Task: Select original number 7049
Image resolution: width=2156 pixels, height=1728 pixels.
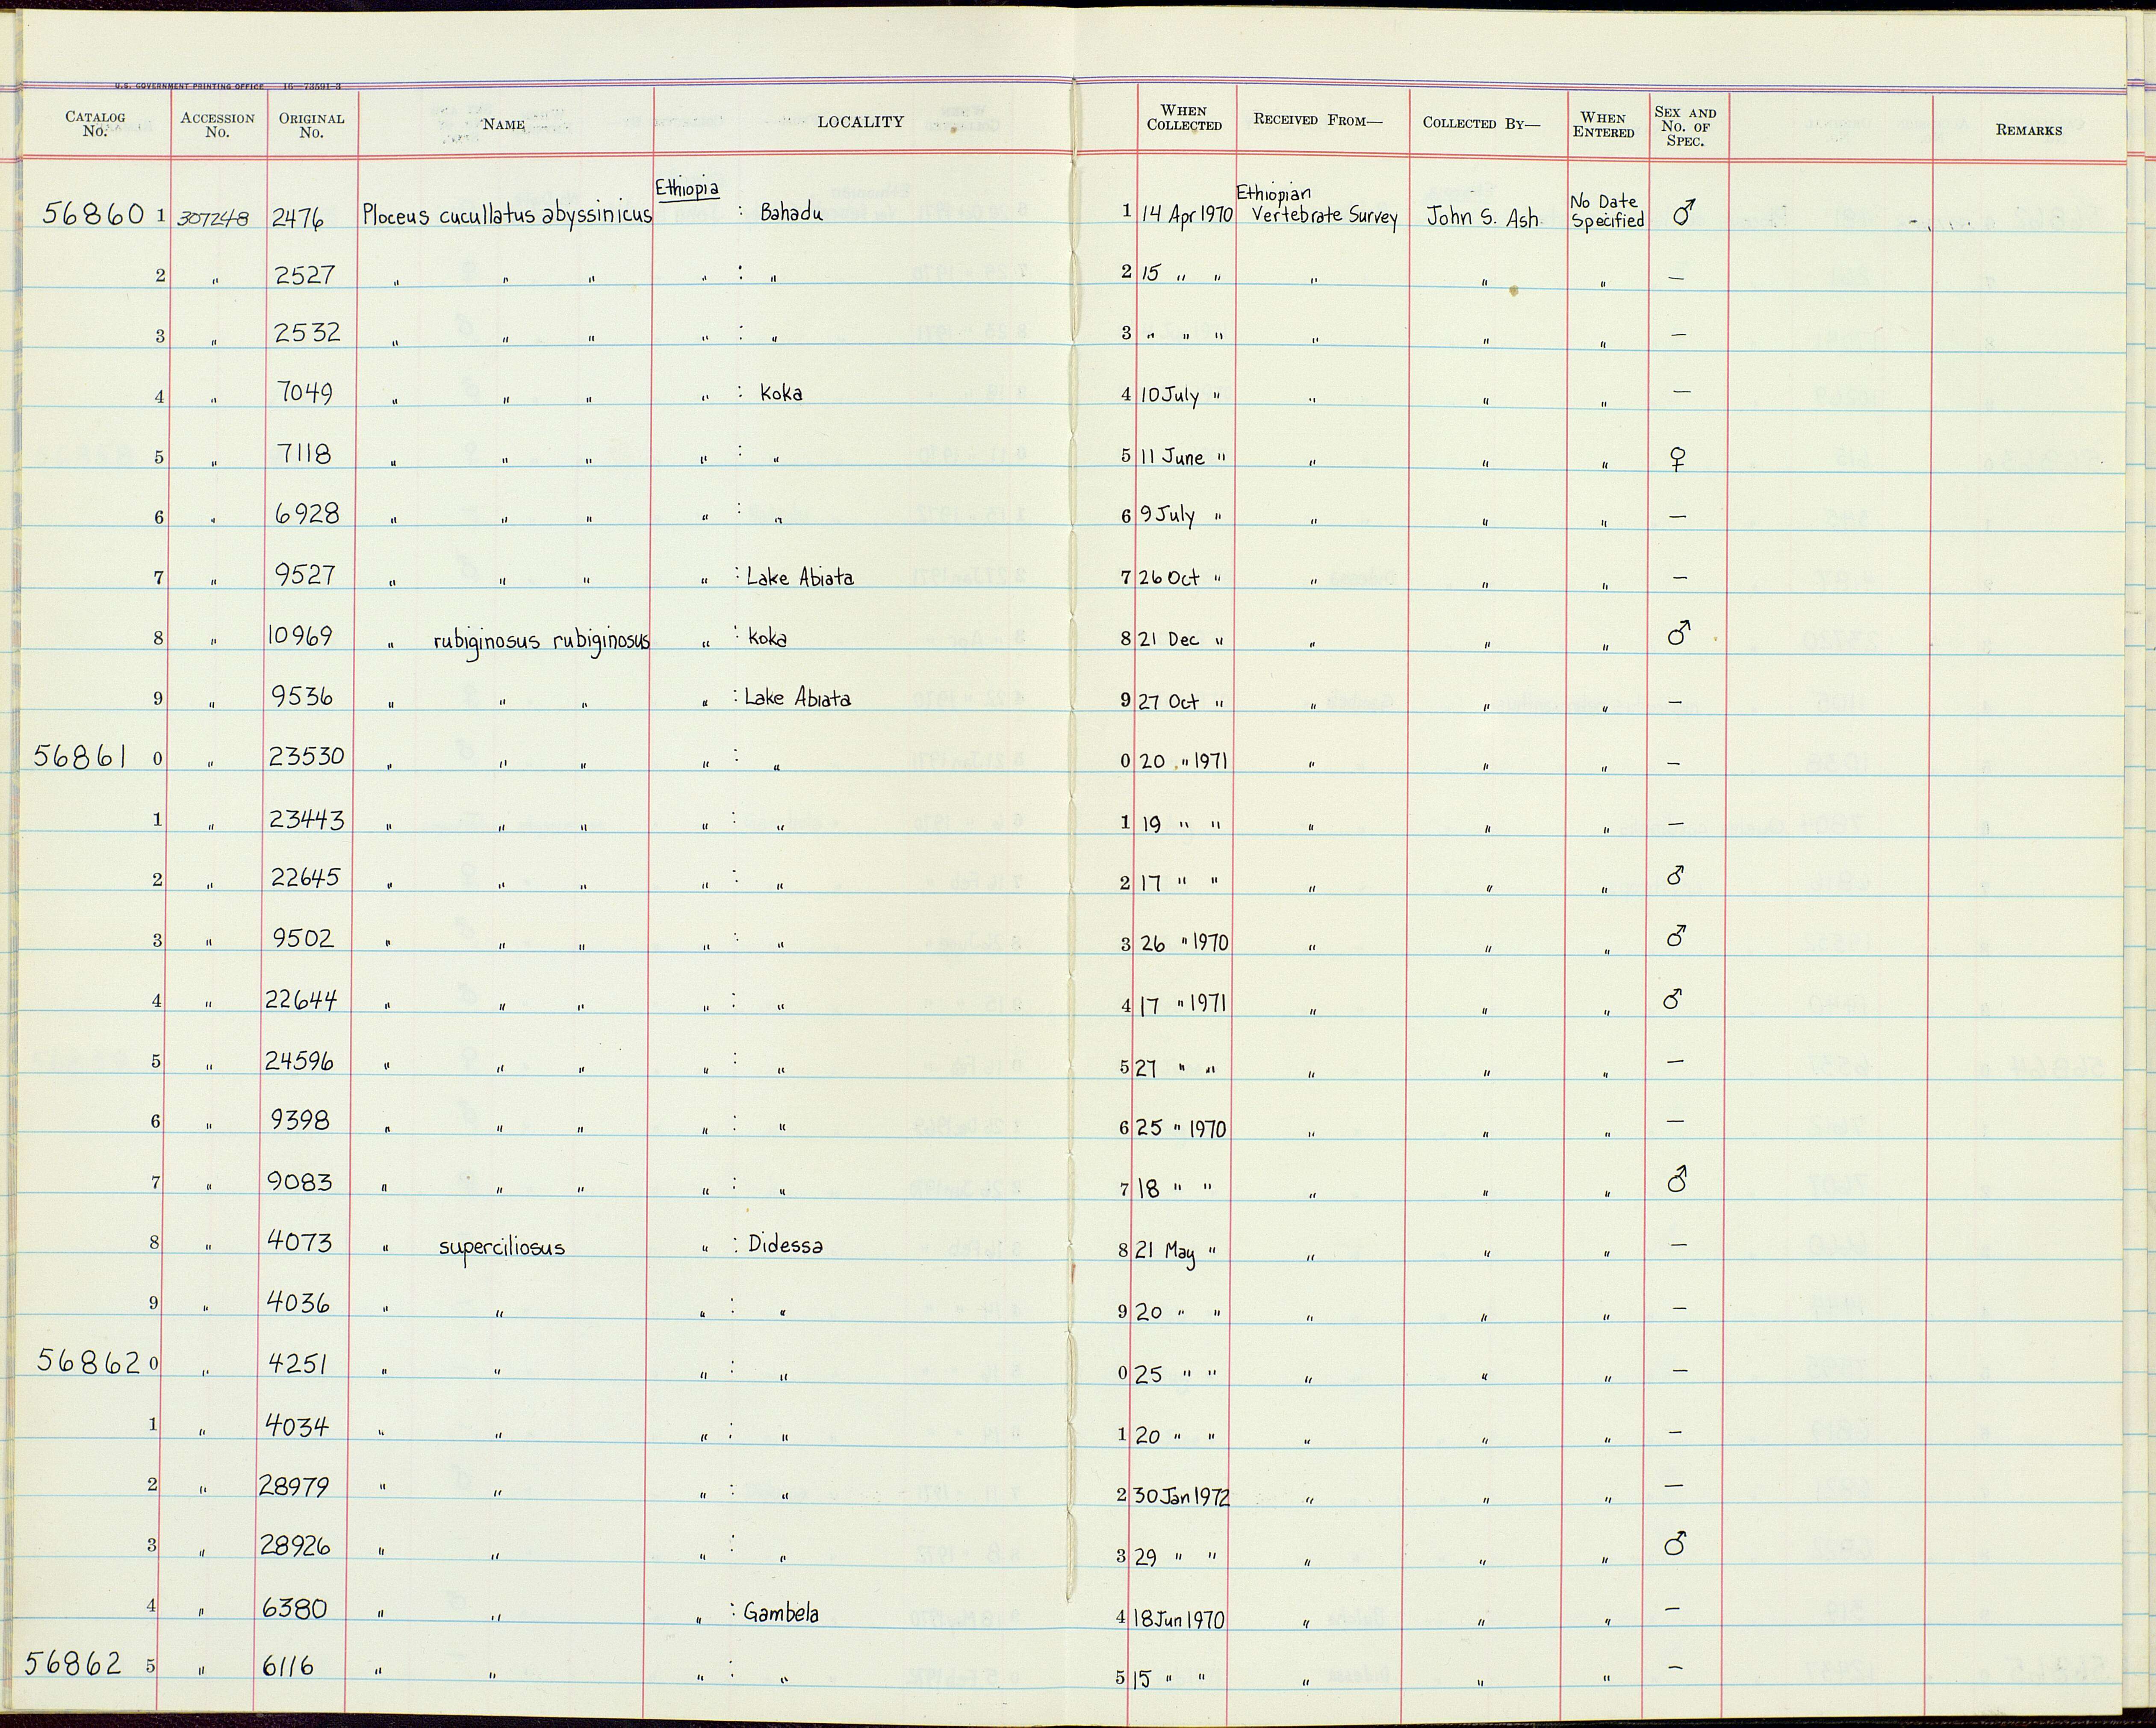Action: coord(304,393)
